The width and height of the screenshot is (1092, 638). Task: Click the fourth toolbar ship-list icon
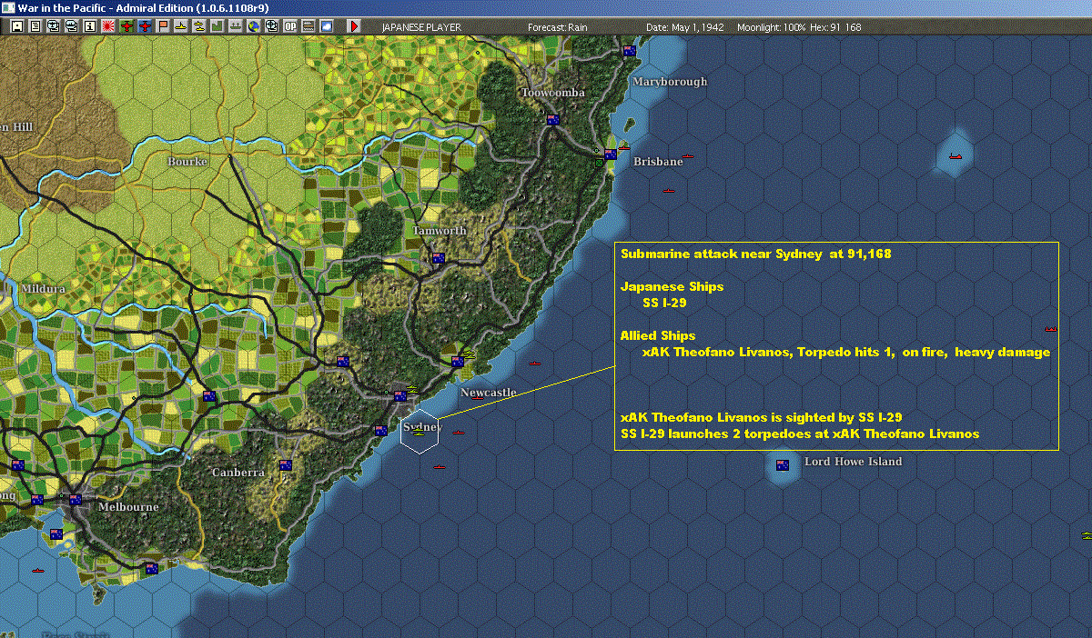pyautogui.click(x=72, y=26)
